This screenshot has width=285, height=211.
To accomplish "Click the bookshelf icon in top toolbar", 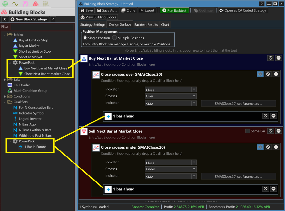I will [45, 4].
